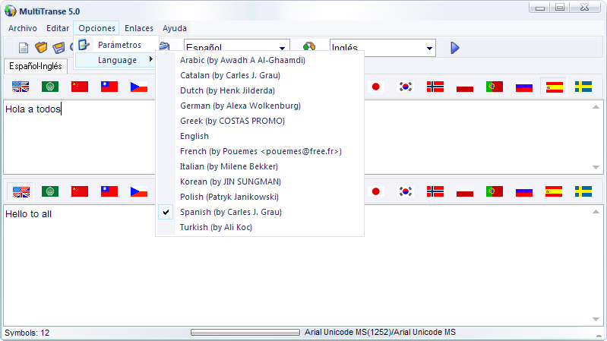Select the US/UK flag in the upper flag row
The image size is (607, 341).
21,87
